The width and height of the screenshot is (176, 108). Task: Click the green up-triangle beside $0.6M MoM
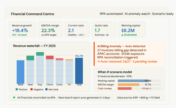[122, 35]
